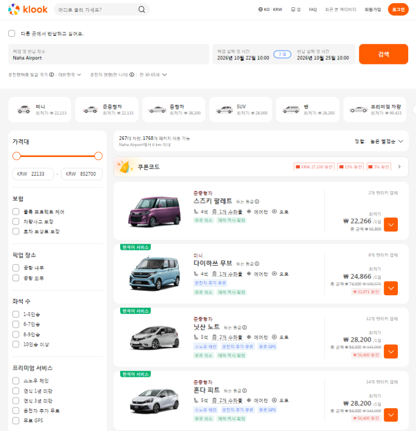
Task: Select the 준중형차 car category
Action: (x=107, y=109)
